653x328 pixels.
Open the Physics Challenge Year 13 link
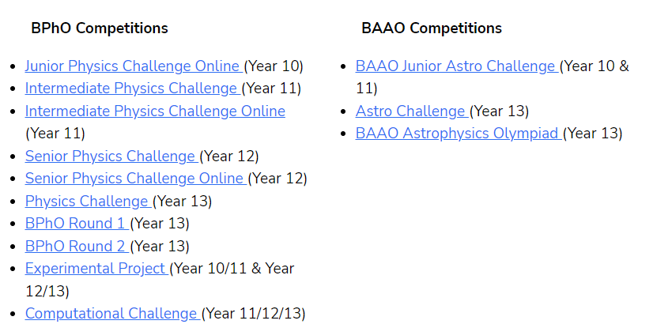[x=88, y=201]
